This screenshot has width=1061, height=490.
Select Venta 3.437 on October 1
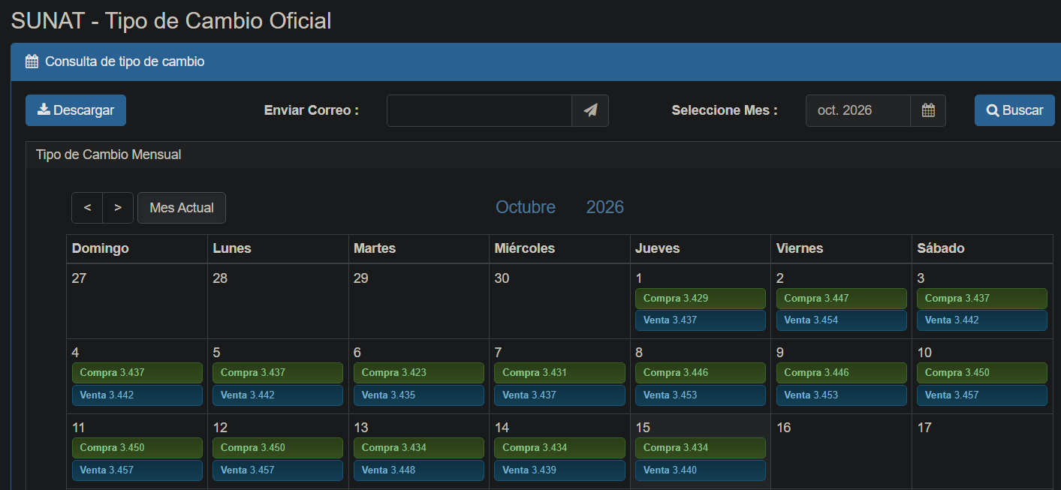(701, 320)
